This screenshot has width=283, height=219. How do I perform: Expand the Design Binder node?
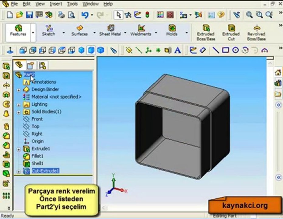[x=19, y=90]
